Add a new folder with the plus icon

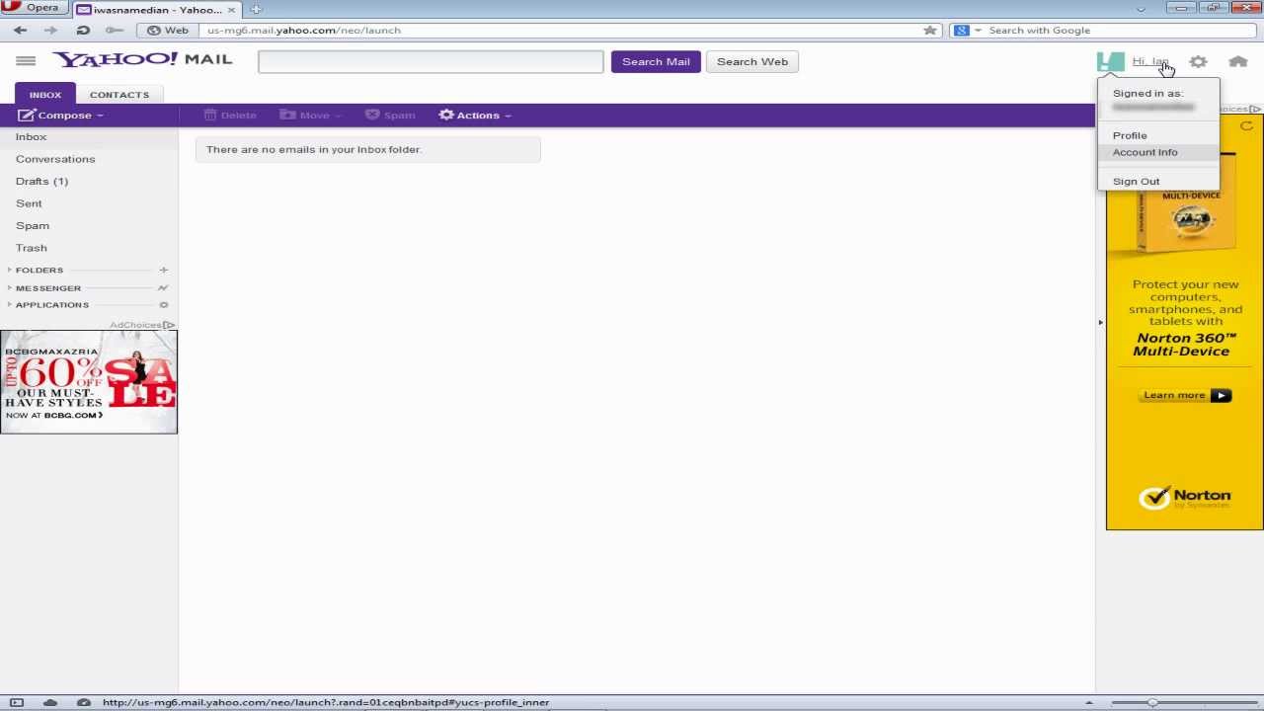point(164,270)
